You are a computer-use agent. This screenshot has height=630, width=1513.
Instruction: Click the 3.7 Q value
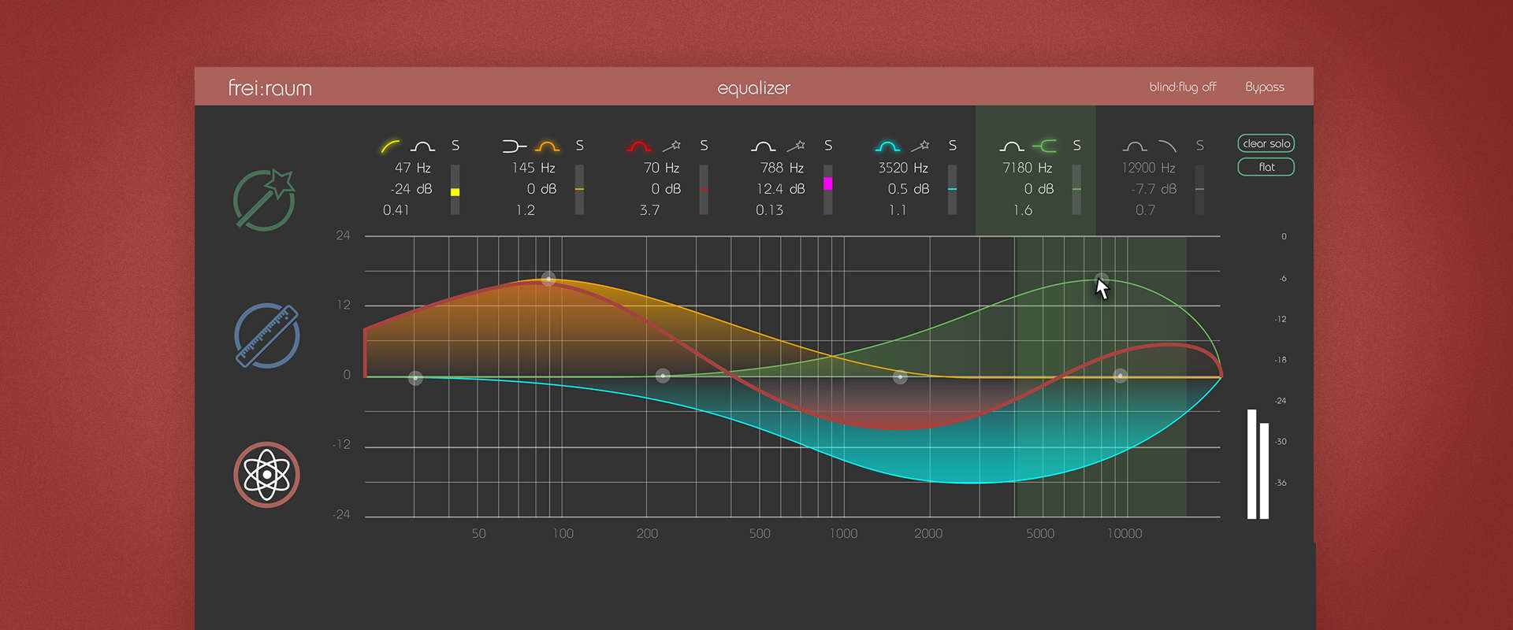[x=649, y=210]
